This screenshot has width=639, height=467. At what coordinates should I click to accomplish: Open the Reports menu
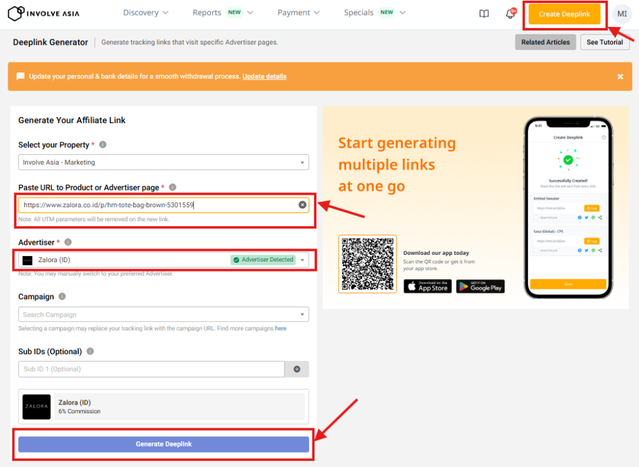tap(222, 12)
